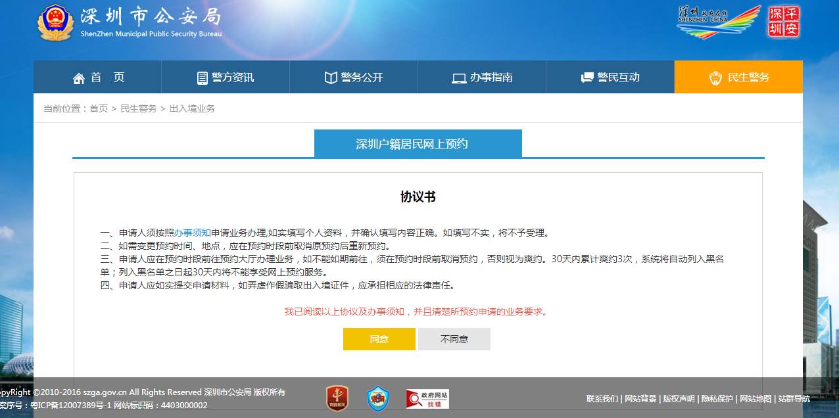
Task: Open the 办事须知 link in the agreement
Action: (x=192, y=233)
